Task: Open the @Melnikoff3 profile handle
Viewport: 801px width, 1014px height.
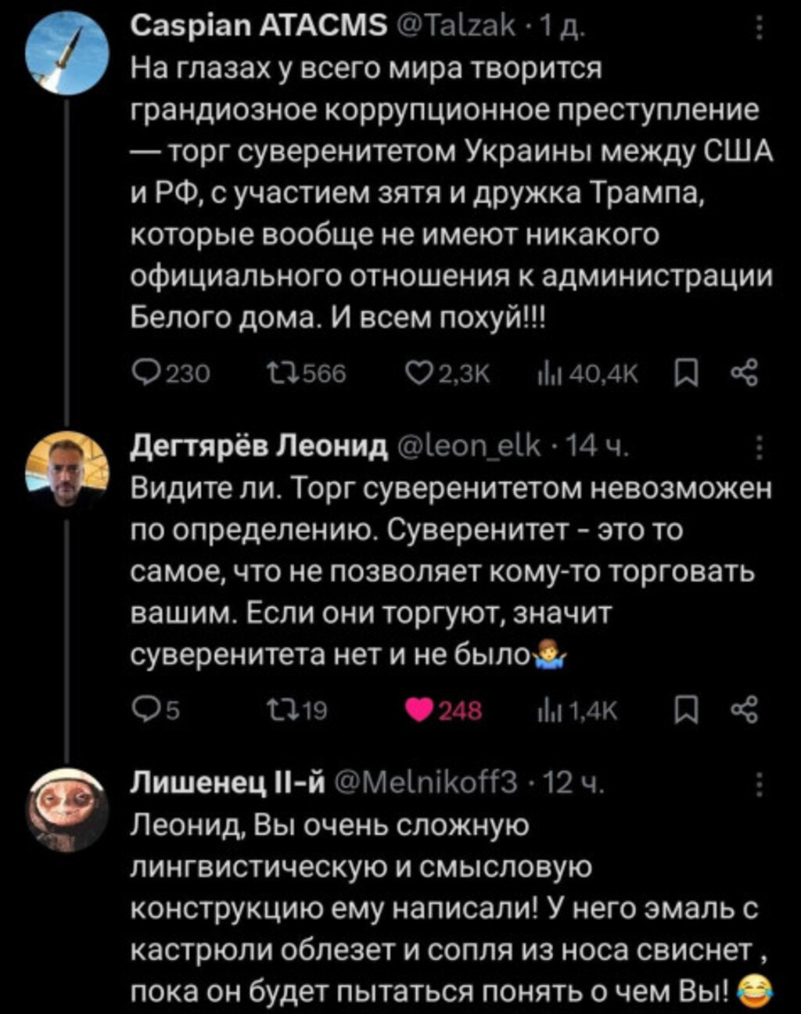Action: point(426,782)
